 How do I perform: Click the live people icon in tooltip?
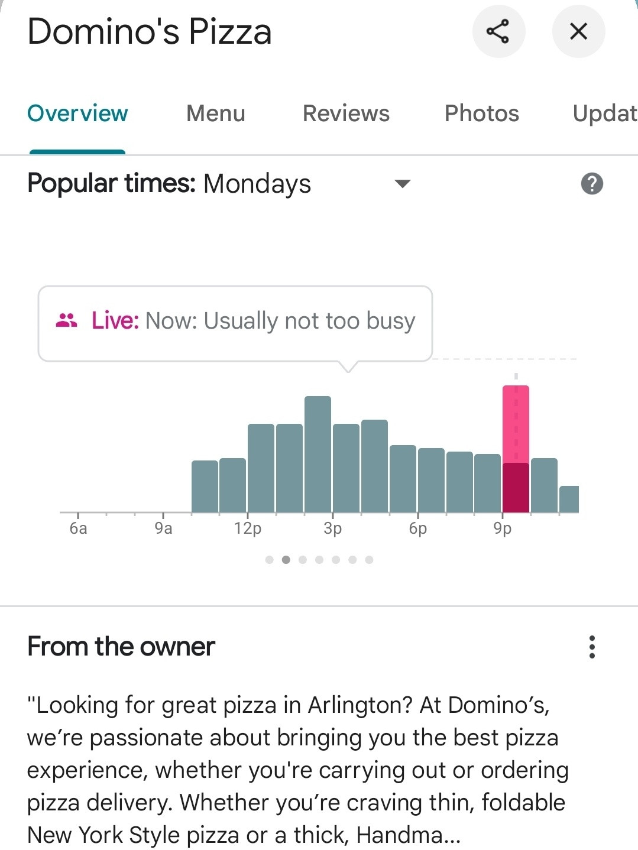point(66,320)
